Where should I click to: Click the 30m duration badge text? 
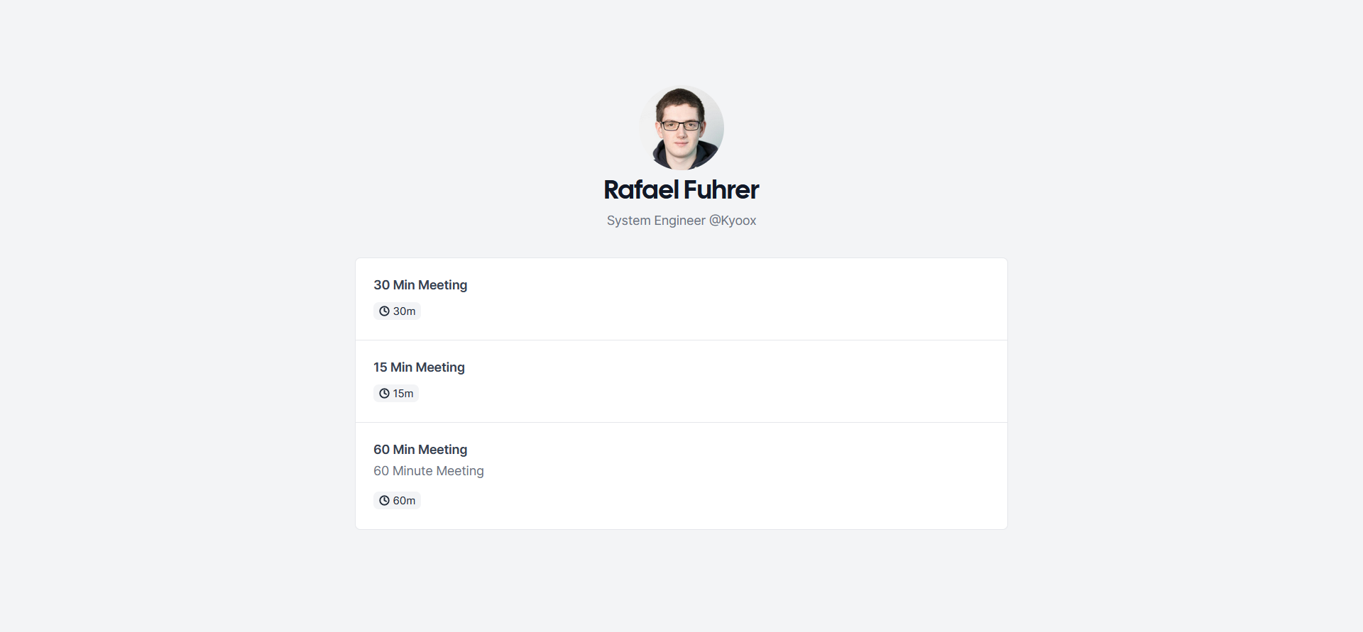coord(405,311)
